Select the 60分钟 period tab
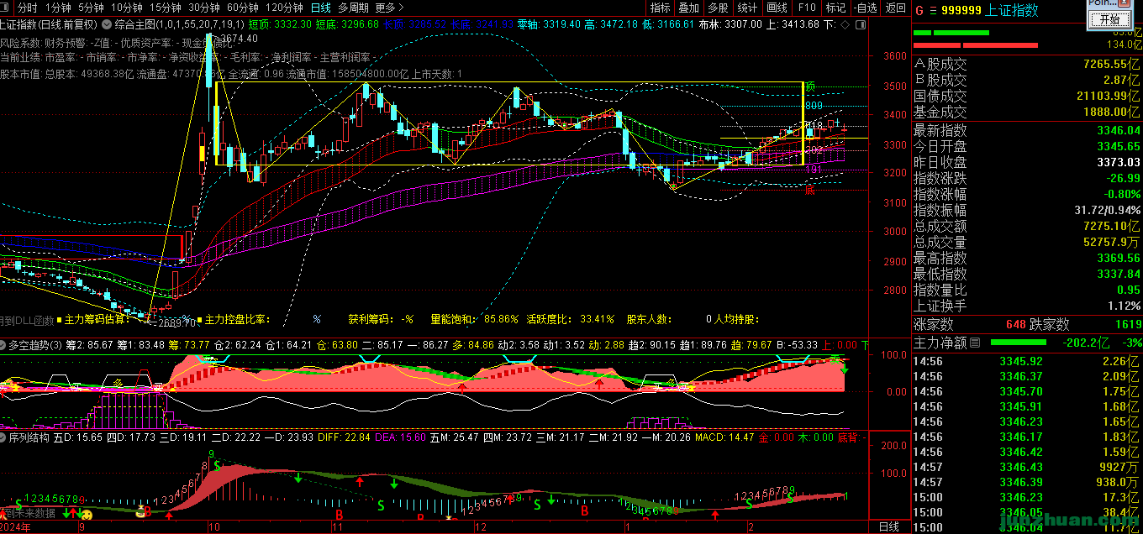 243,8
